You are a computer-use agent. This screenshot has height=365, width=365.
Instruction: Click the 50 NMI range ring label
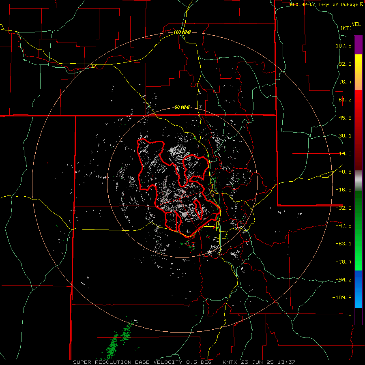(182, 107)
